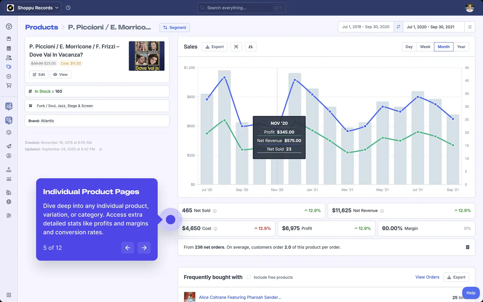Screen dimensions: 483x302
Task: Select the highlighted Tags icon in sidebar
Action: click(9, 67)
